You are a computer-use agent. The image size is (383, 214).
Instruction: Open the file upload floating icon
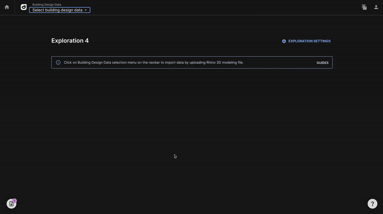tap(11, 204)
